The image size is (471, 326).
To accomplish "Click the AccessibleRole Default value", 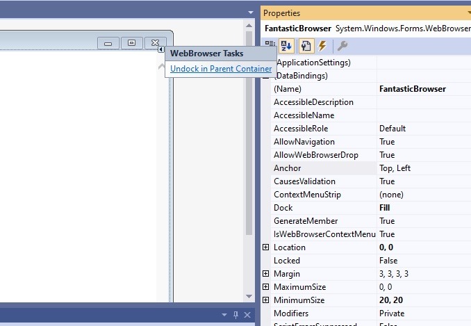I will tap(392, 129).
